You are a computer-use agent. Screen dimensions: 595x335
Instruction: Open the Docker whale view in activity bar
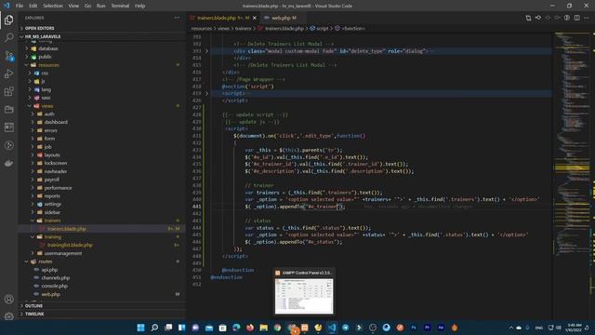click(x=8, y=164)
